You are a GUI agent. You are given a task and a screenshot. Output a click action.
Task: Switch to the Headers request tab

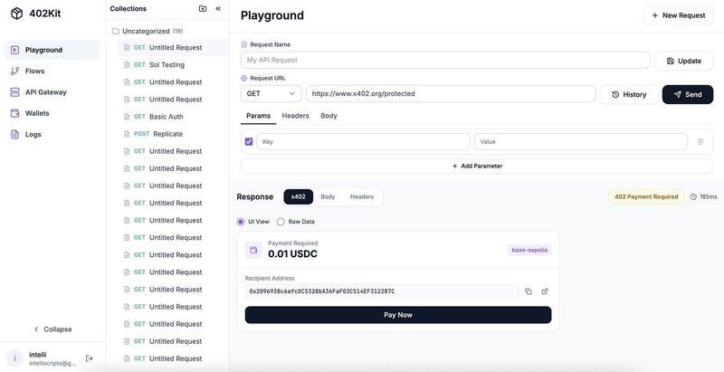pyautogui.click(x=295, y=116)
